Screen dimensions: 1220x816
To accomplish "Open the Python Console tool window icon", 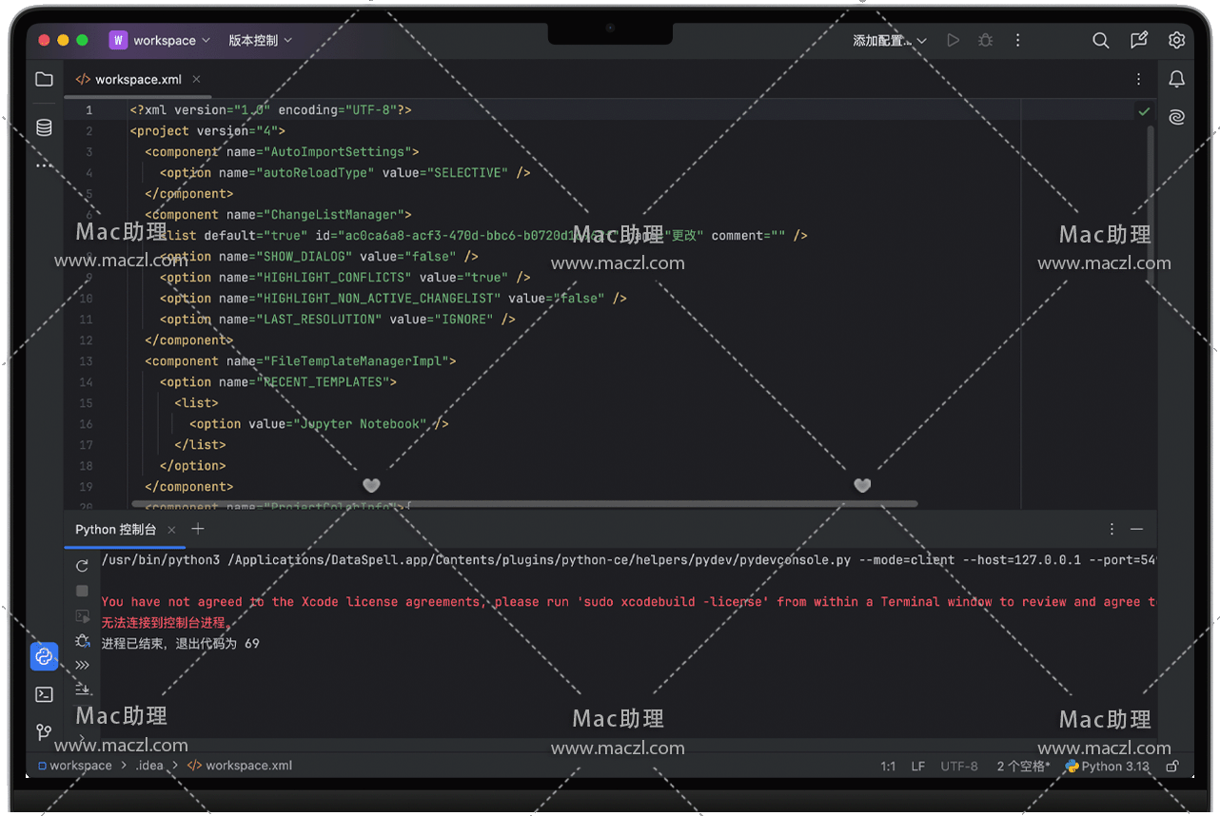I will (x=44, y=656).
